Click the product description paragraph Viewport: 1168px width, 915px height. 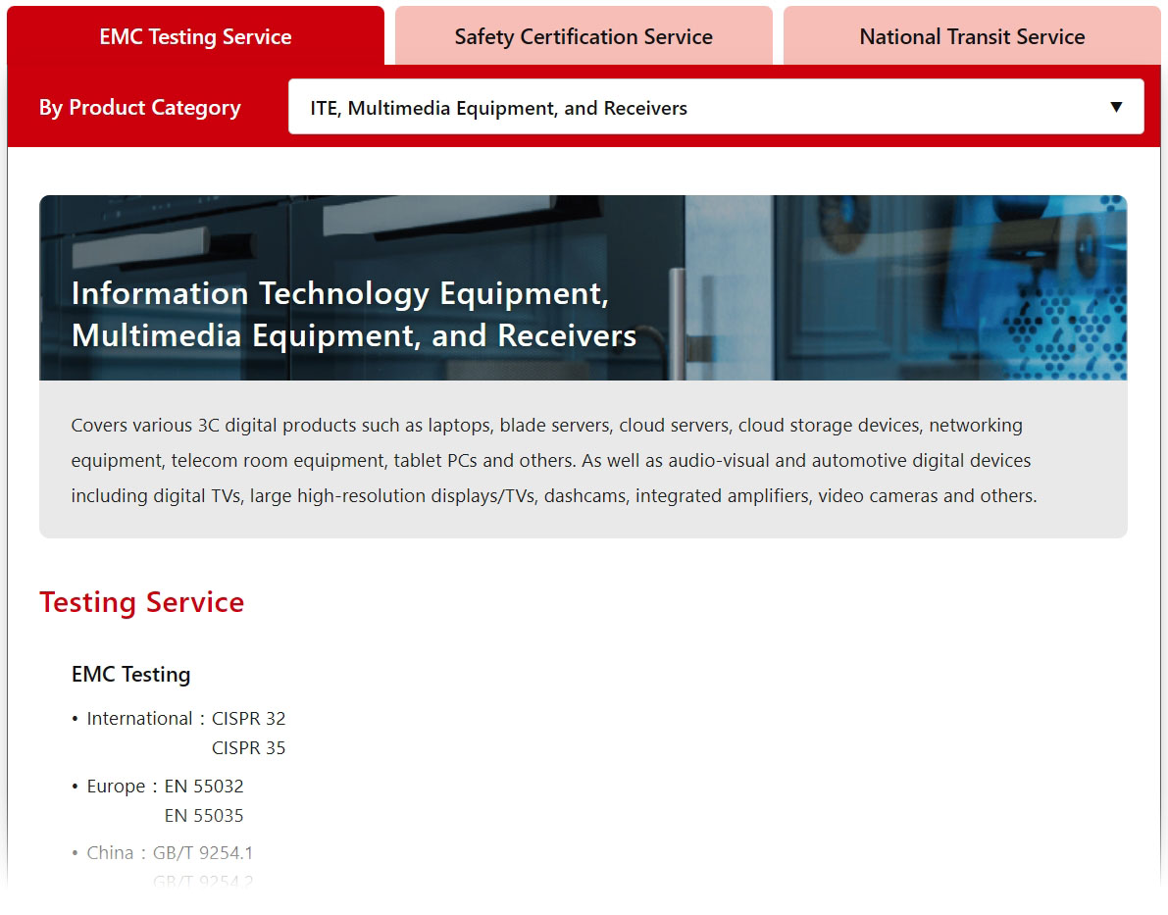click(554, 461)
